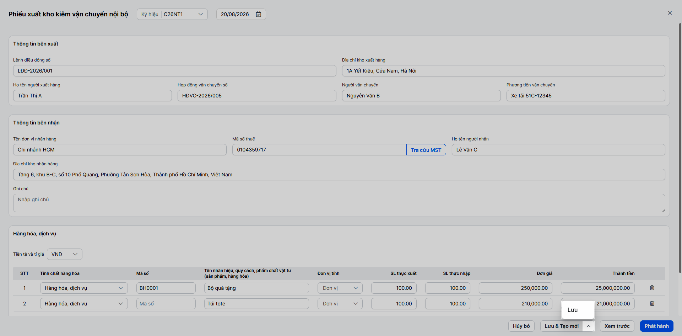Open Đơn vị dropdown for Bộ quà tặng
The height and width of the screenshot is (336, 682).
click(340, 288)
